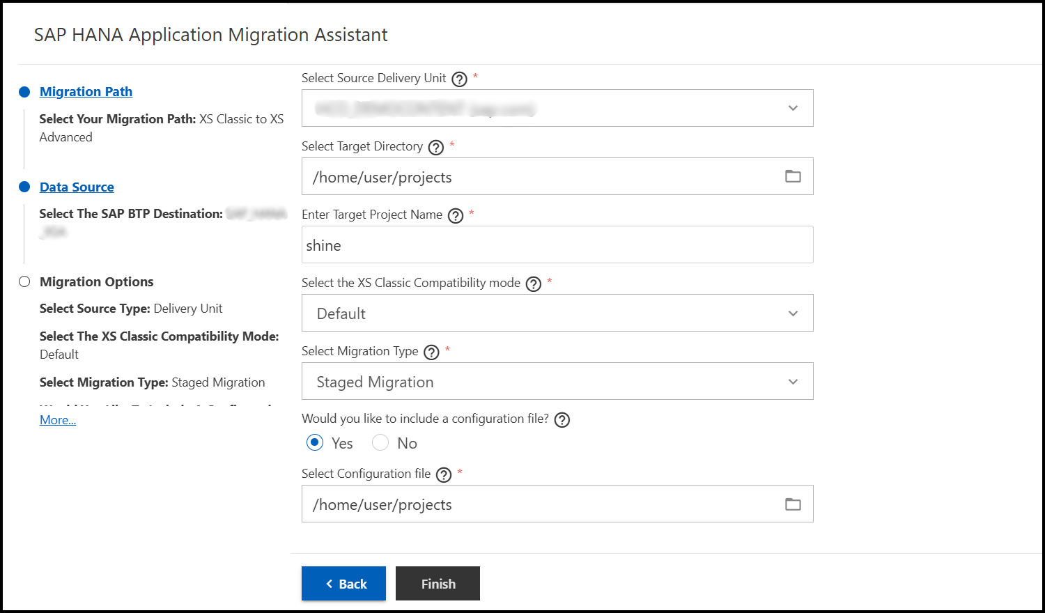Select Yes to include configuration file
The height and width of the screenshot is (613, 1045).
tap(315, 442)
